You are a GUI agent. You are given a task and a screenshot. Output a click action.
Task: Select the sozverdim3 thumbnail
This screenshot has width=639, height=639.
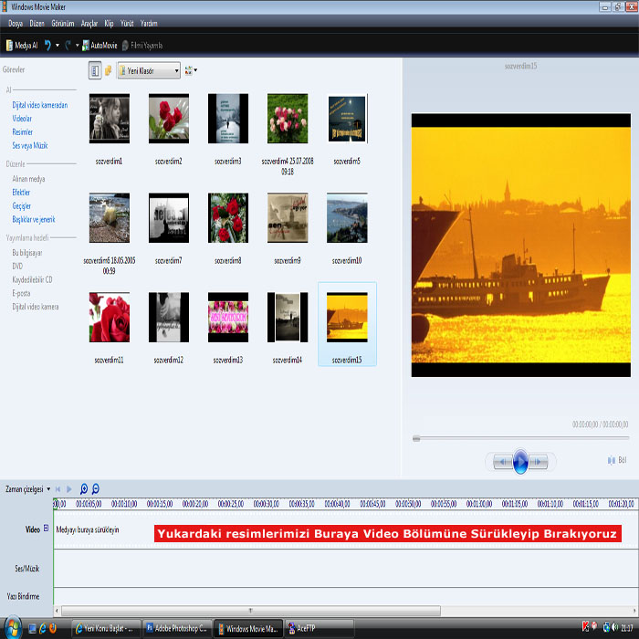tap(228, 119)
